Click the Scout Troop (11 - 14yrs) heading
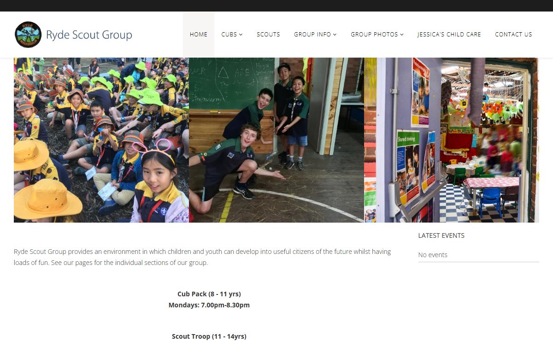 click(x=209, y=336)
